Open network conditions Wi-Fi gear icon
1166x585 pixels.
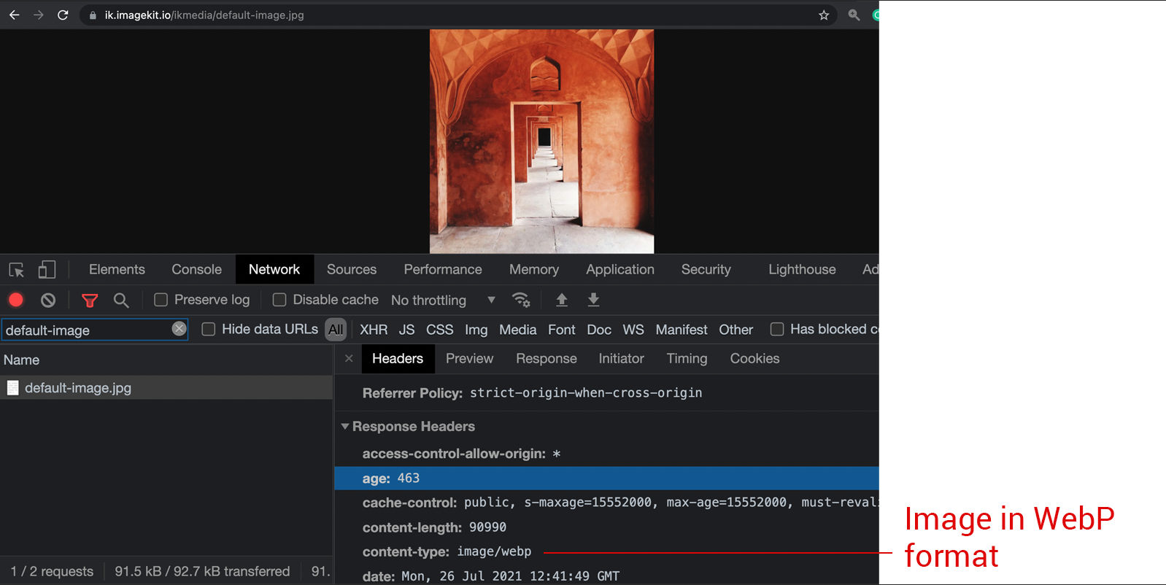(x=521, y=300)
